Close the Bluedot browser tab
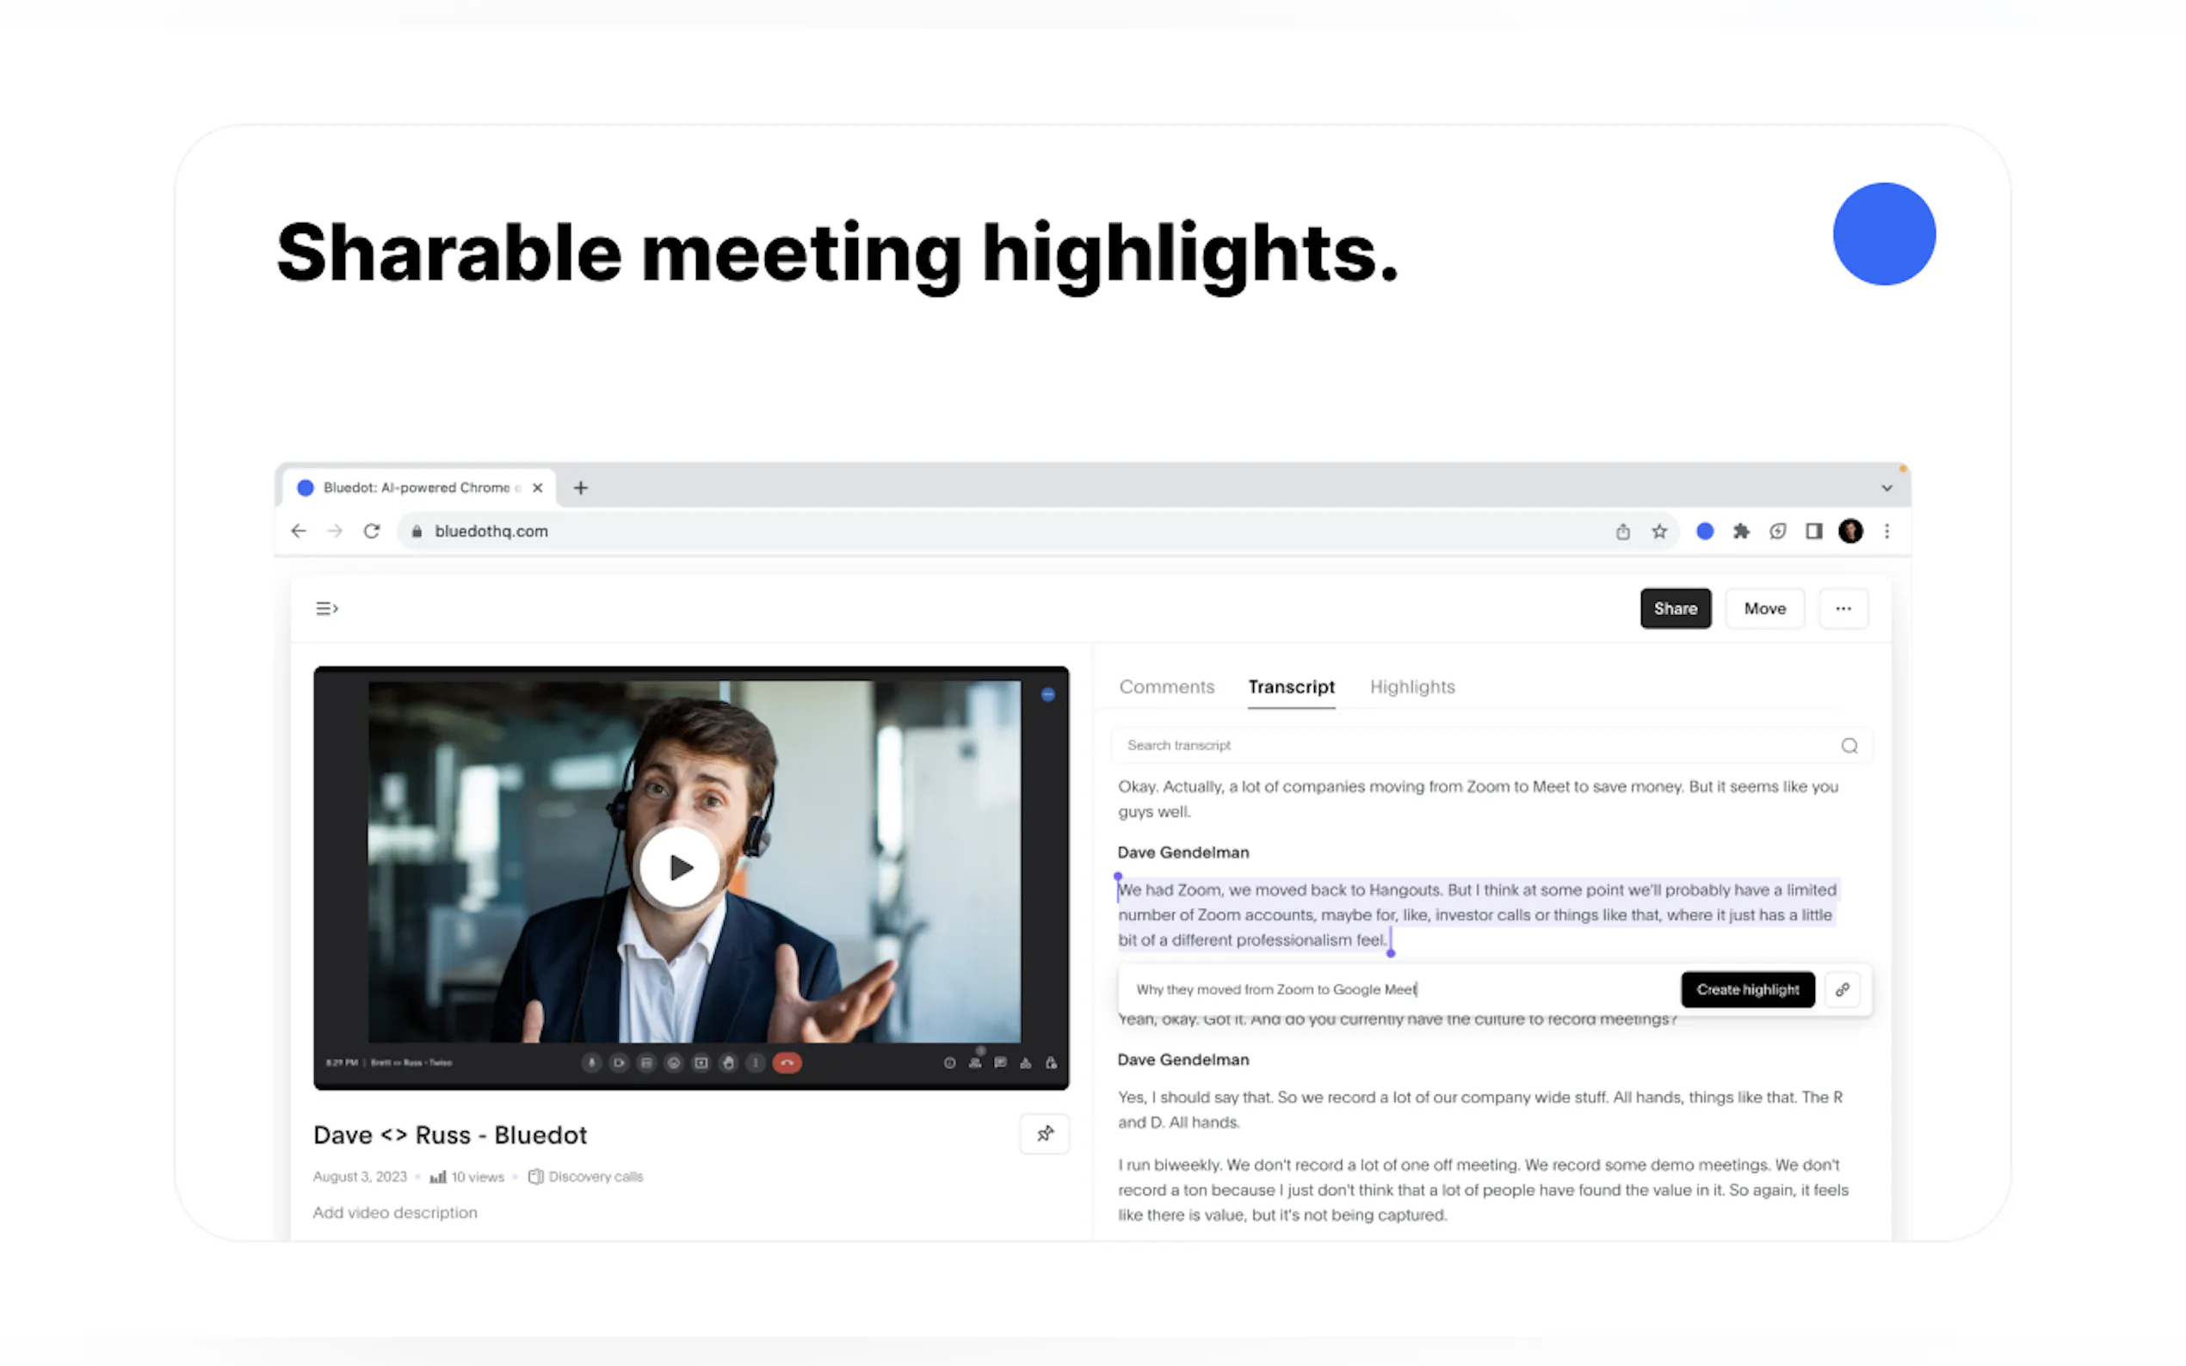The image size is (2186, 1366). [537, 488]
